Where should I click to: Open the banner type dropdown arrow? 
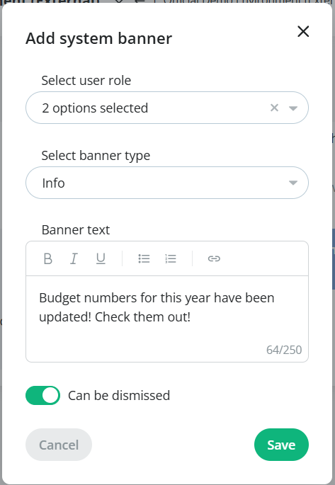click(293, 183)
